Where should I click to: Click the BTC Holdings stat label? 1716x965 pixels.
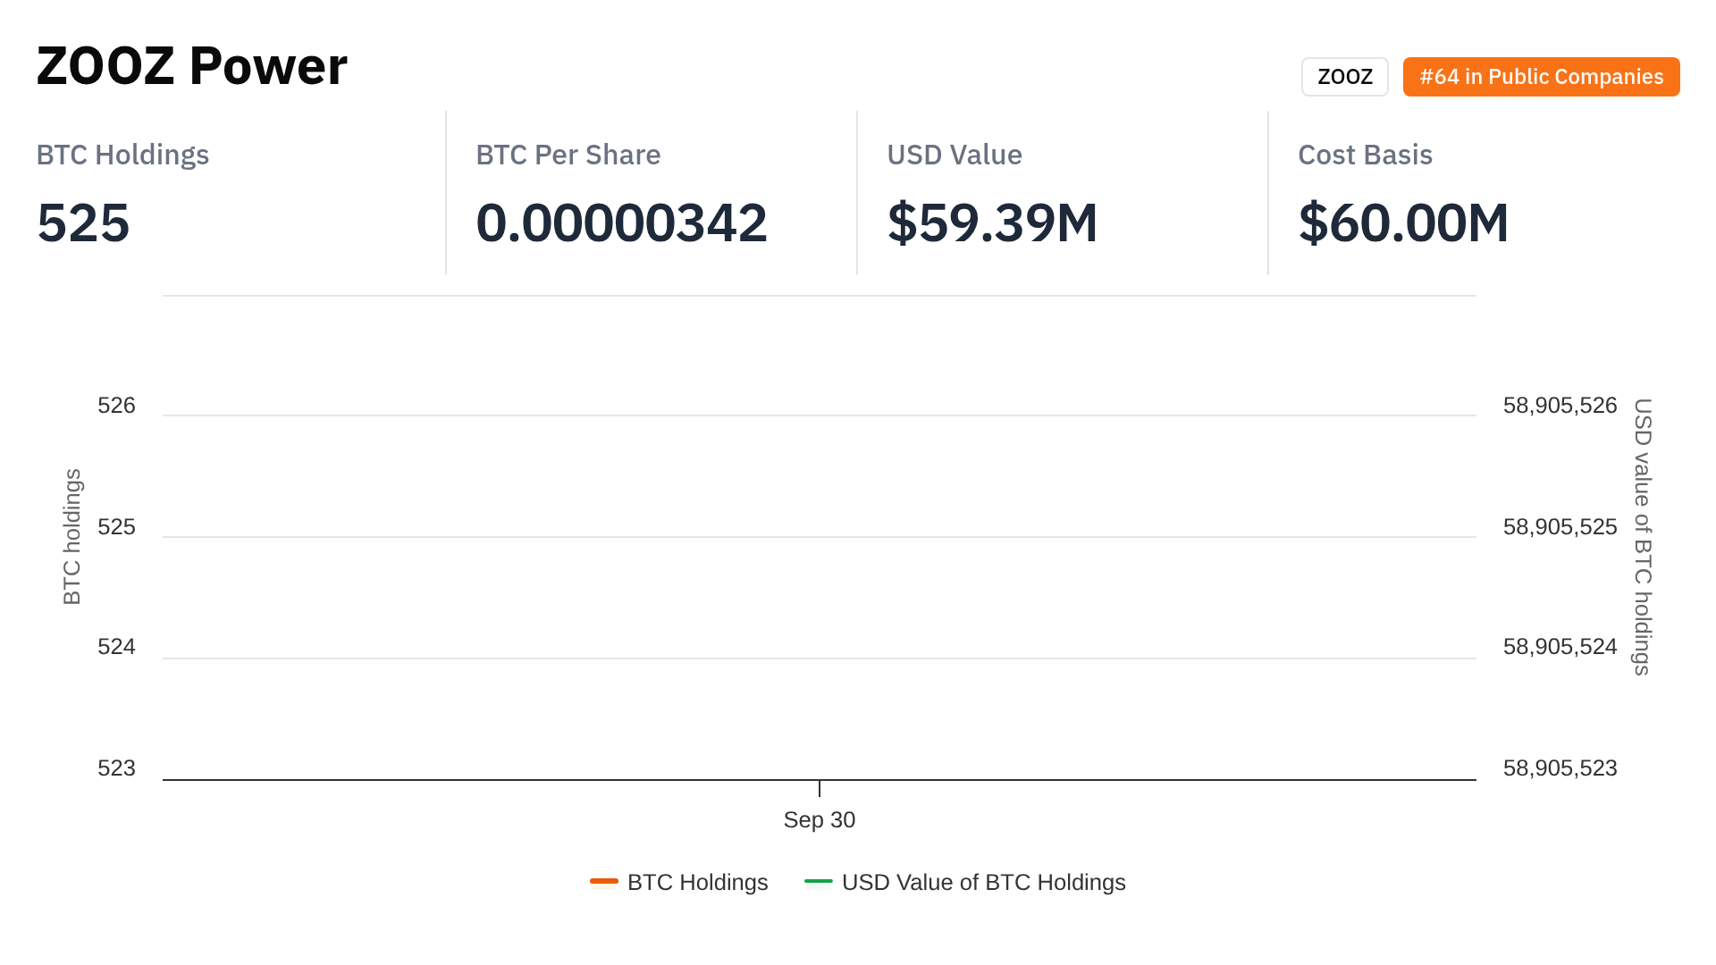122,155
